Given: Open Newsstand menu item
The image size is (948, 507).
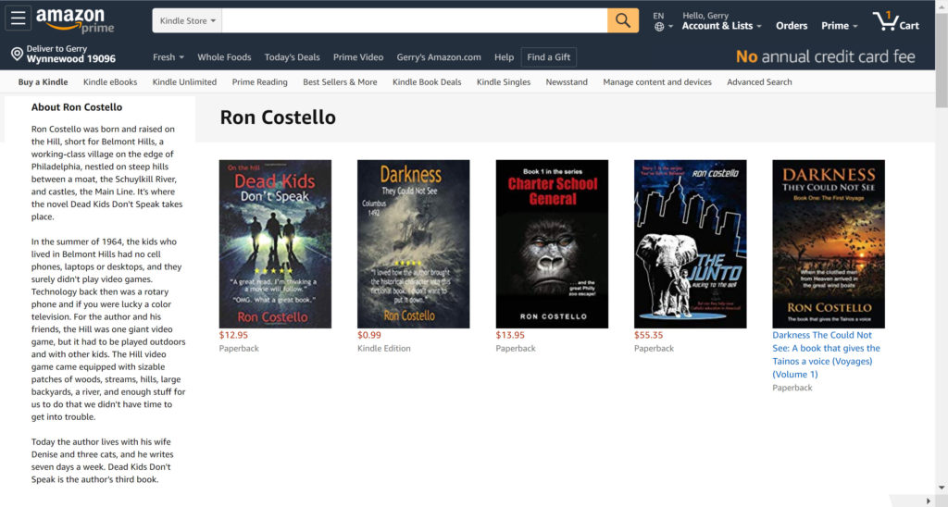Looking at the screenshot, I should pos(567,82).
